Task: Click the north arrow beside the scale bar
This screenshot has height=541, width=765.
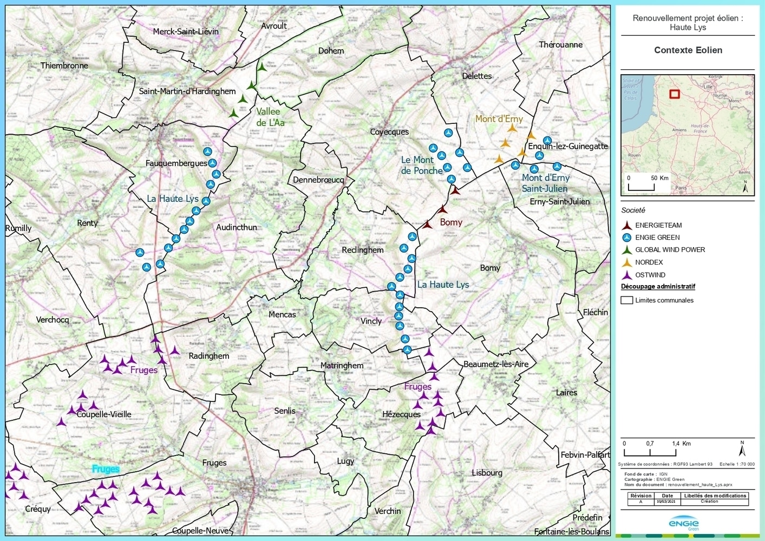Action: 742,448
